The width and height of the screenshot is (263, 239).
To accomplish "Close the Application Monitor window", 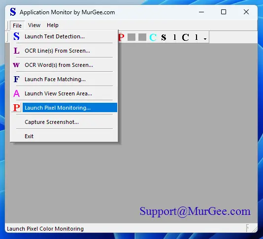I will point(246,12).
